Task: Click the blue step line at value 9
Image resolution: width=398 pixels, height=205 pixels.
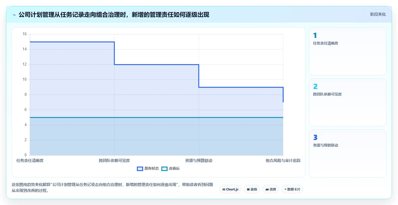Action: 241,87
